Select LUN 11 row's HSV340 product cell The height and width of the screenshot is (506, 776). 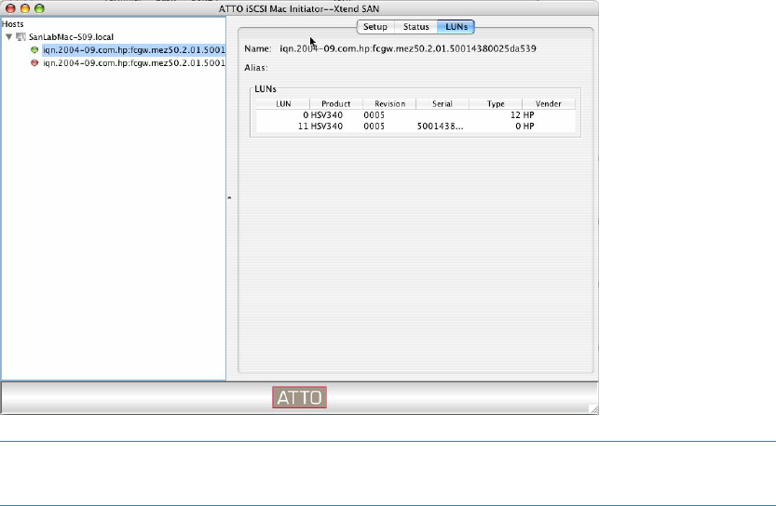[x=327, y=126]
